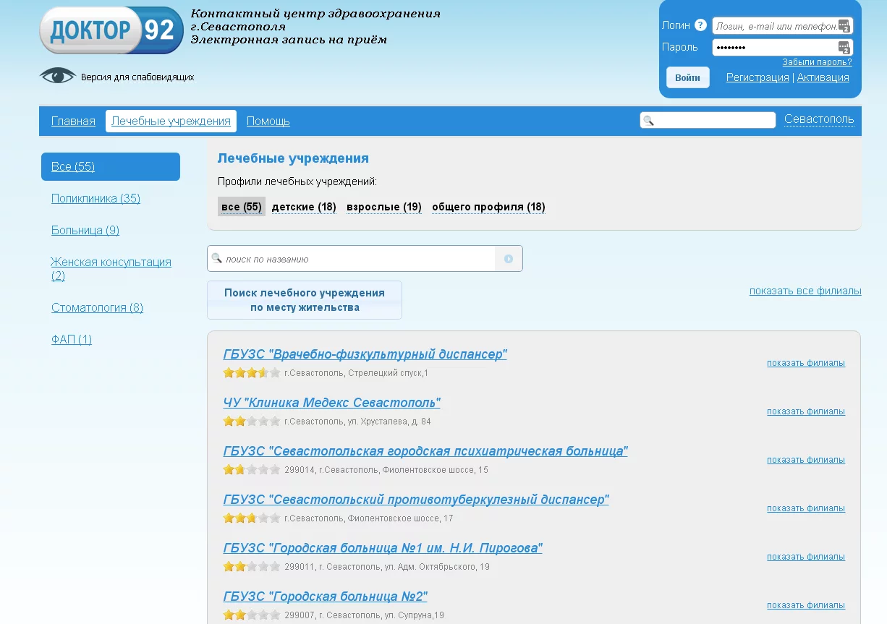Click star rating of Клиника Медекс Севастополь
887x624 pixels.
[251, 422]
